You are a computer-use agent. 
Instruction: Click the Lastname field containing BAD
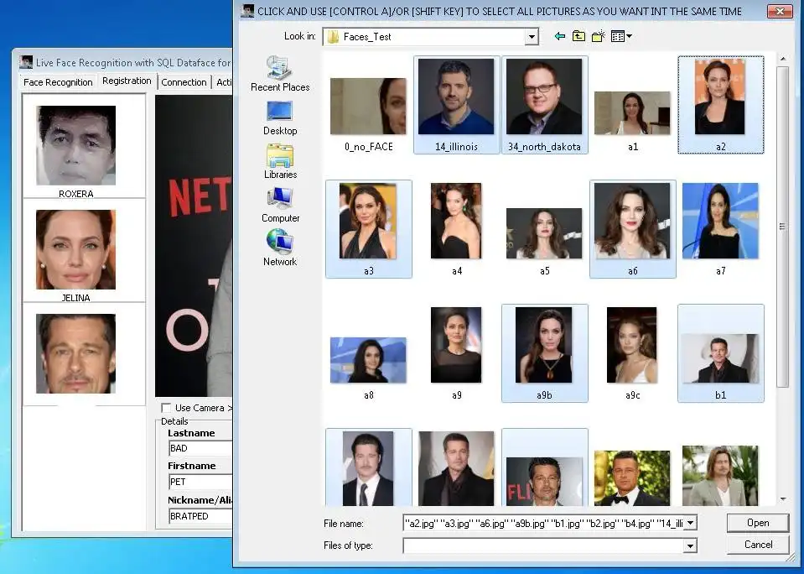(200, 448)
